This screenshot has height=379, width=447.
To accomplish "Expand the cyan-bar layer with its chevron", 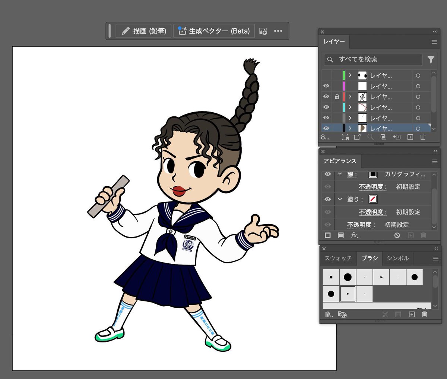I will click(350, 107).
